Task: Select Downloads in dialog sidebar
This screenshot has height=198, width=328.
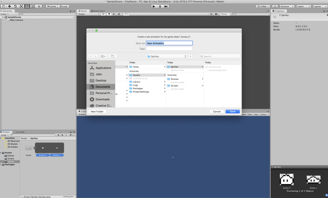Action: 101,99
